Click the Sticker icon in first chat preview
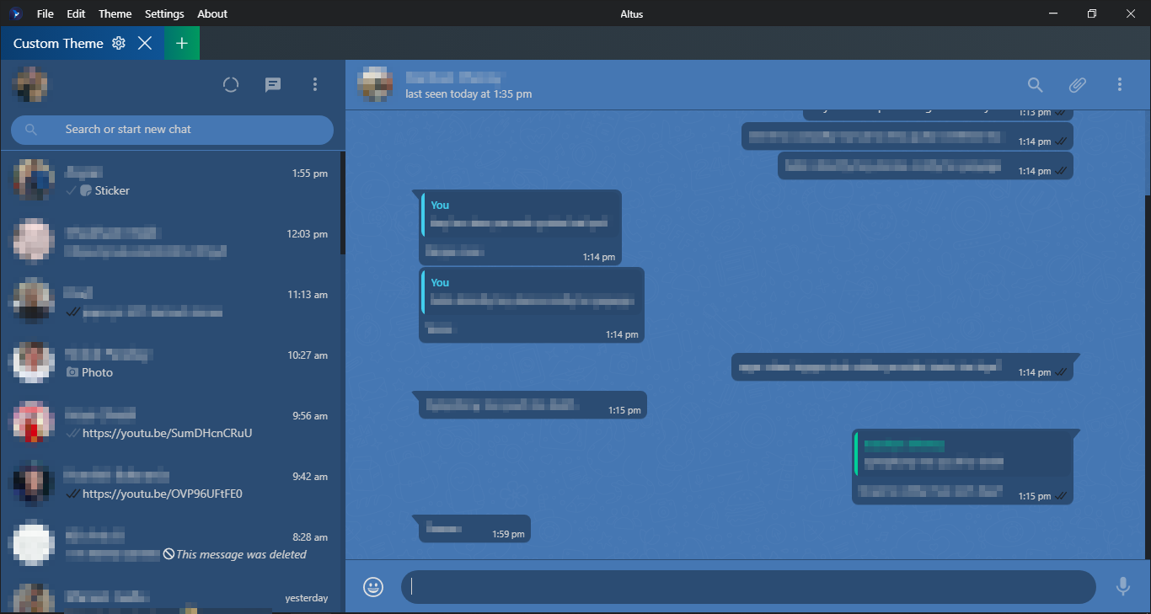Viewport: 1151px width, 614px height. pyautogui.click(x=85, y=190)
